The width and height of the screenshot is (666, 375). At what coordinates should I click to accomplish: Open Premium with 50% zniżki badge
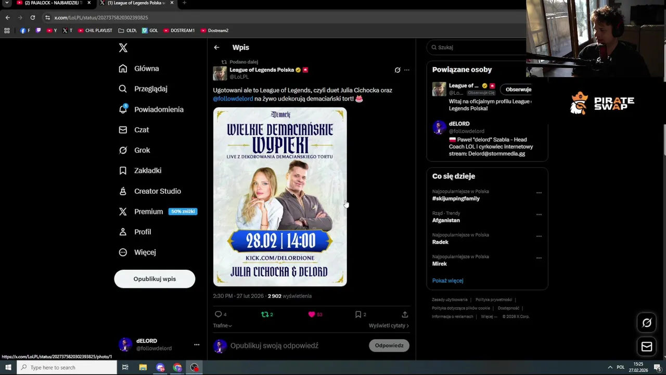[x=158, y=211]
